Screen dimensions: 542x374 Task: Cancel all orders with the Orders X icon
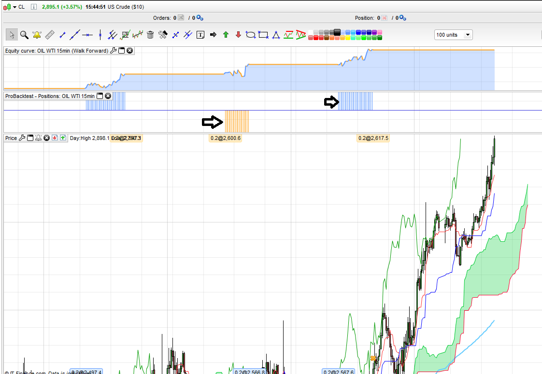[x=181, y=17]
